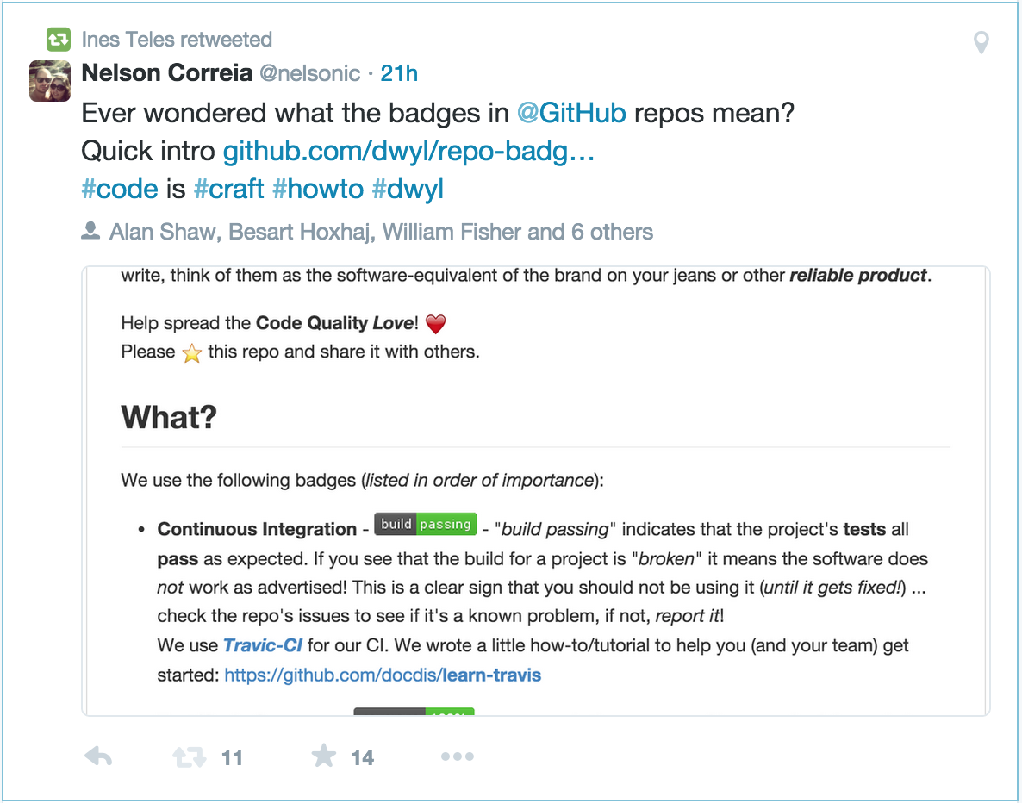Click the tagged people silhouette icon
This screenshot has width=1022, height=803.
90,231
